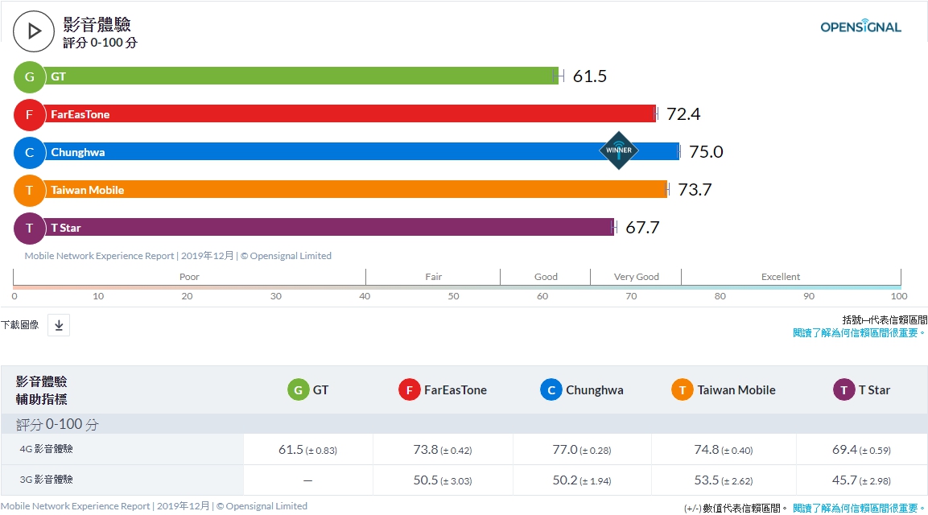
Task: Click the FarEasTone icon in table header
Action: click(x=409, y=390)
